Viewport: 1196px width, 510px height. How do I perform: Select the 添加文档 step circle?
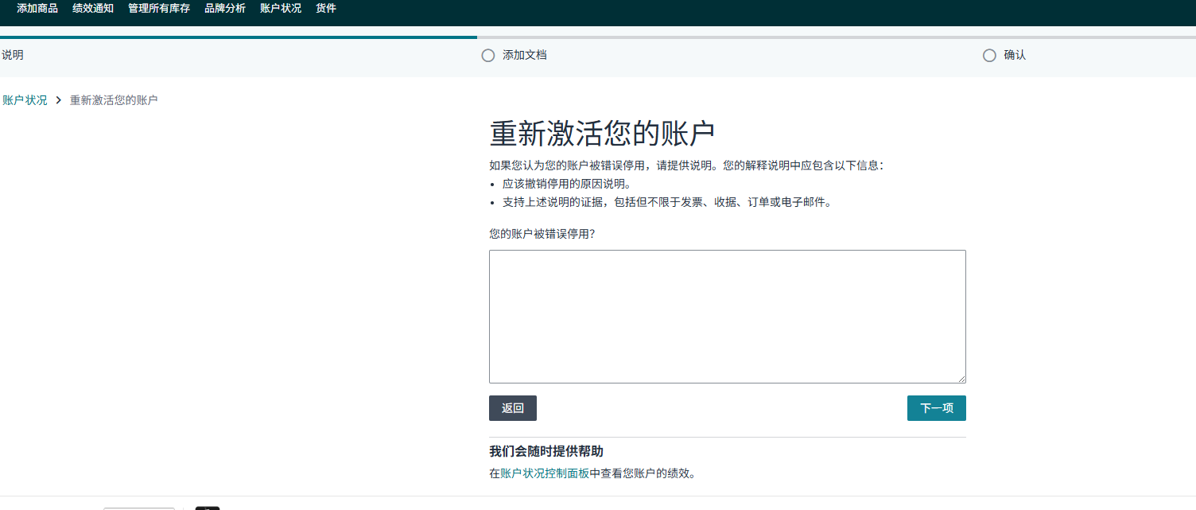click(488, 56)
